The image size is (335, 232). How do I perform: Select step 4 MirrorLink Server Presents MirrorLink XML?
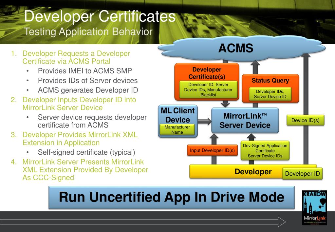(85, 169)
